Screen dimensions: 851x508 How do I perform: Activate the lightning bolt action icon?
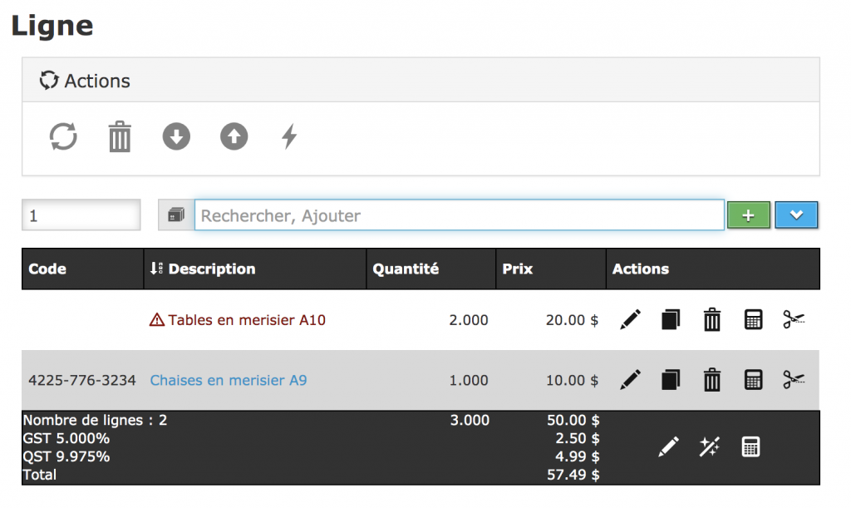click(288, 136)
